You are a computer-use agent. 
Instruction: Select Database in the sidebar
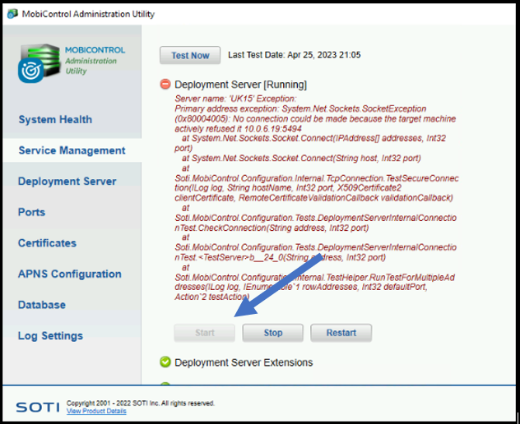point(41,305)
